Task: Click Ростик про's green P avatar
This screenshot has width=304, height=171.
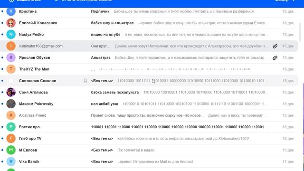Action: [11, 127]
